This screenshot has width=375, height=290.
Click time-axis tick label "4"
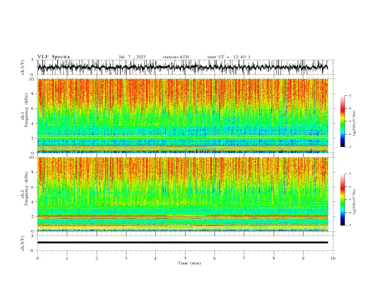[x=155, y=258]
